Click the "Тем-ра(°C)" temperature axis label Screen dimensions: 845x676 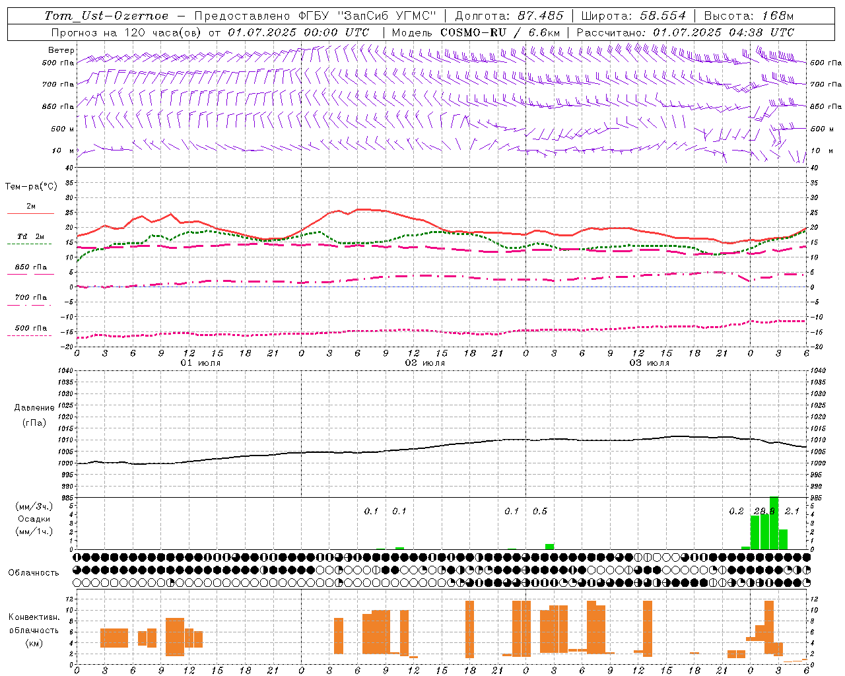(x=31, y=187)
